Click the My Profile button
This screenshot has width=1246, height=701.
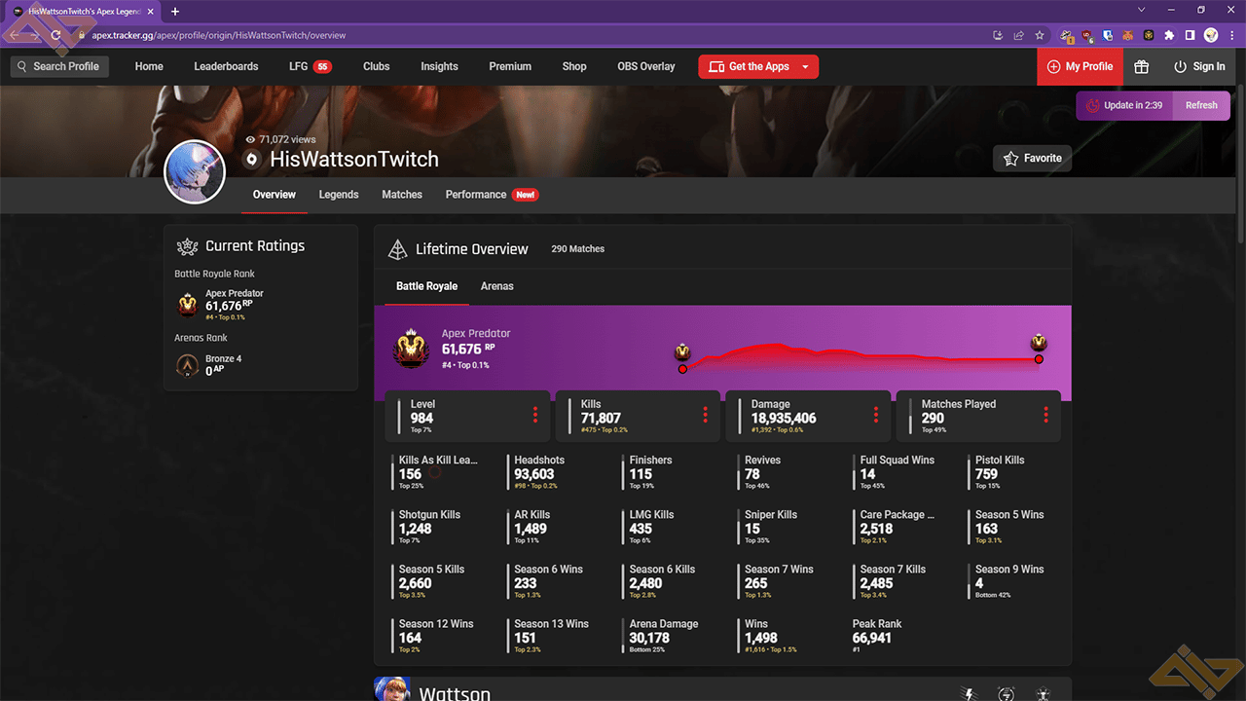[x=1080, y=66]
